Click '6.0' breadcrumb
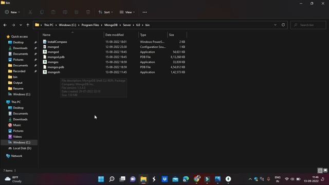This screenshot has width=329, height=185. pos(138,25)
